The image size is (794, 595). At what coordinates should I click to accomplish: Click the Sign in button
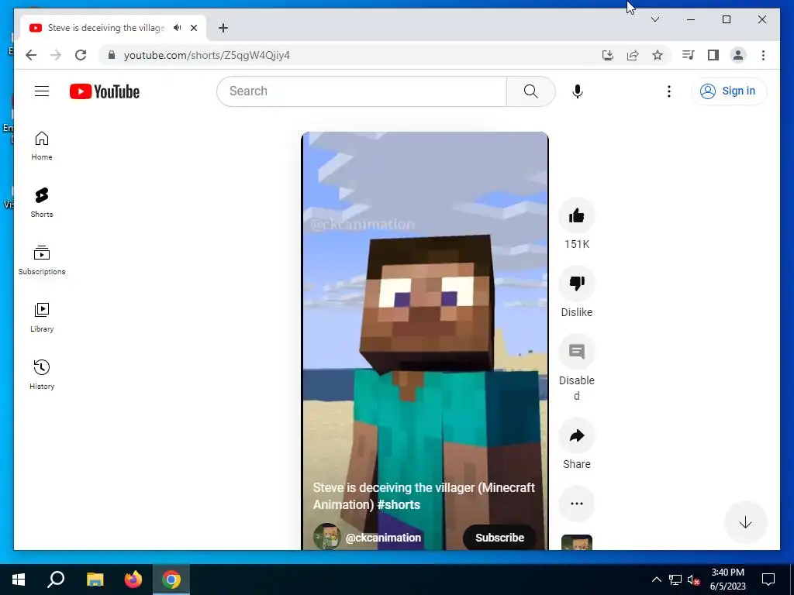(729, 91)
